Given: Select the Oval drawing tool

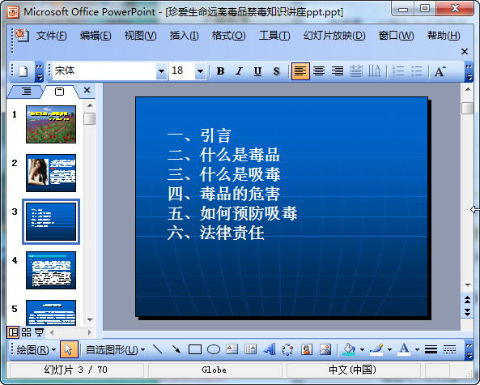Looking at the screenshot, I should click(x=214, y=349).
